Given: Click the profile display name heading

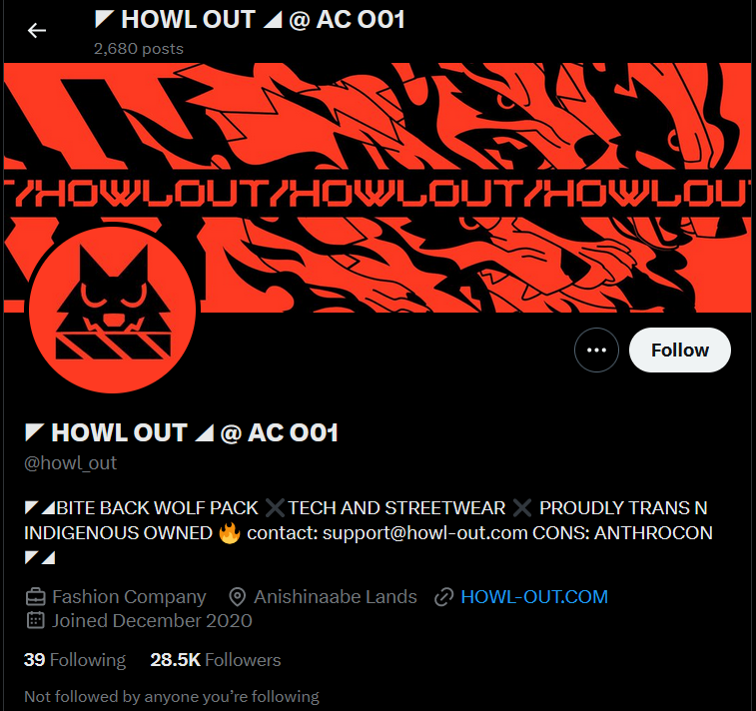Looking at the screenshot, I should tap(182, 432).
